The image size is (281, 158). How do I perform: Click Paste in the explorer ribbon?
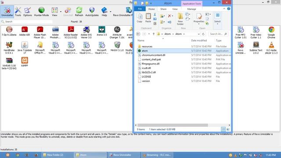[148, 18]
